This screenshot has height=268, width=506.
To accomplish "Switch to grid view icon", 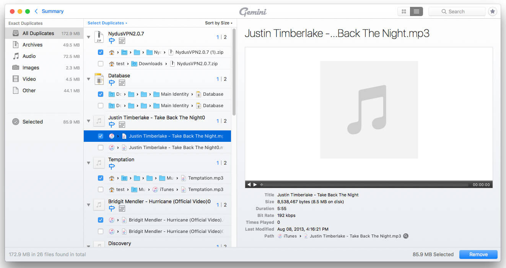I will coord(404,11).
